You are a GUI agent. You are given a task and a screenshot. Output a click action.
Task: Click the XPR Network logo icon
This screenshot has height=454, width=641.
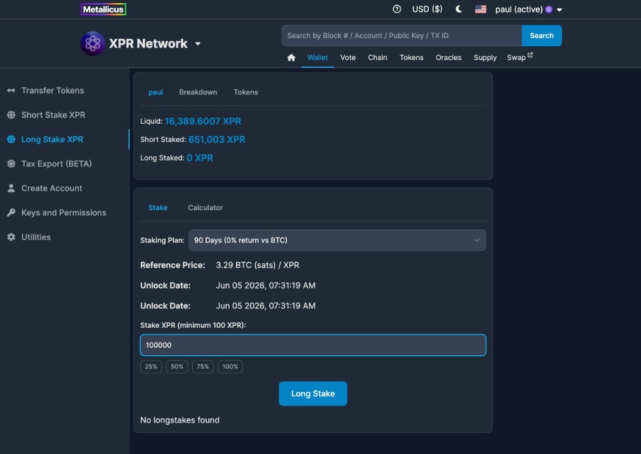(x=93, y=43)
